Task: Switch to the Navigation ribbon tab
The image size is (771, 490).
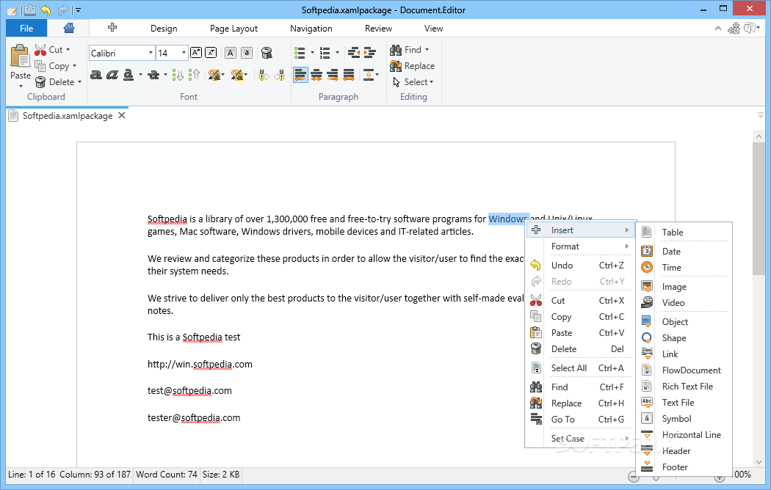Action: [311, 29]
